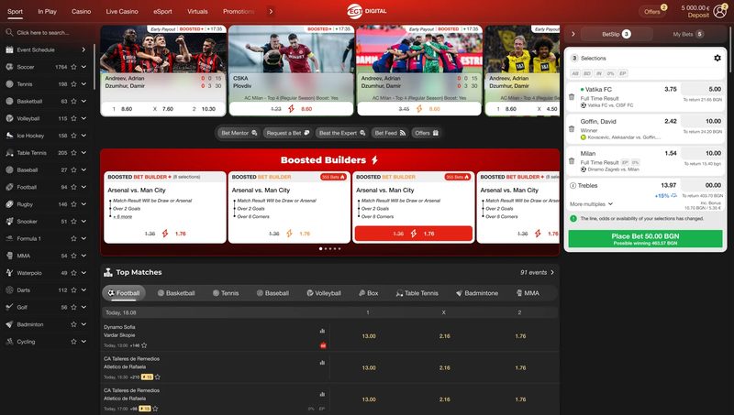
Task: Edit the Vatika FC stake field
Action: coord(702,89)
